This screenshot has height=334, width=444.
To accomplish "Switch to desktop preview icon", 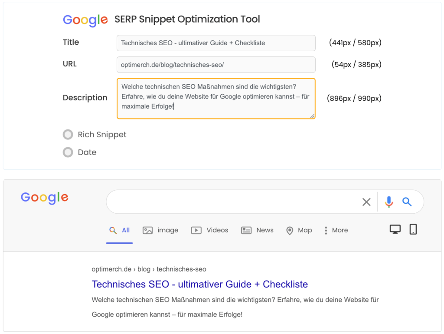I will tap(395, 229).
